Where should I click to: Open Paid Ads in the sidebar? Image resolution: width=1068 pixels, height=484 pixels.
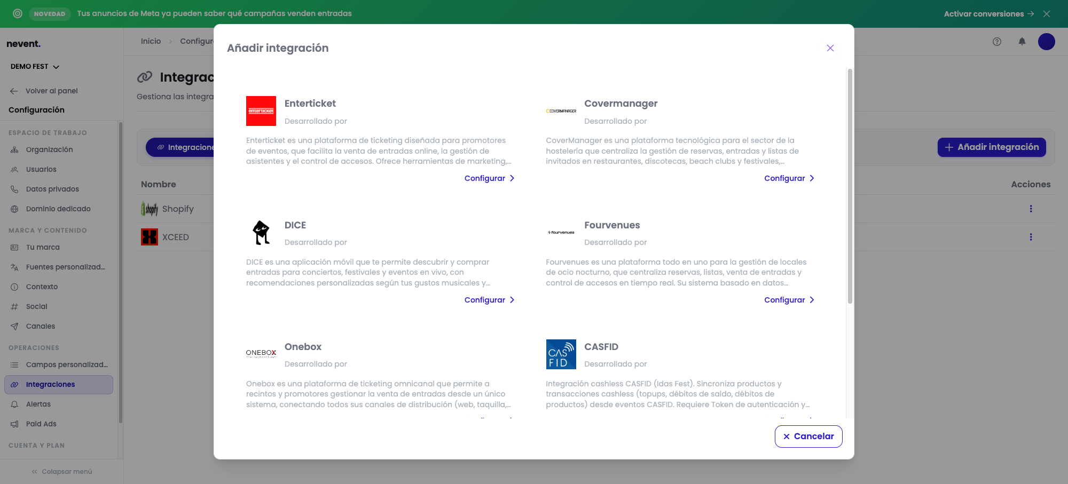coord(59,424)
